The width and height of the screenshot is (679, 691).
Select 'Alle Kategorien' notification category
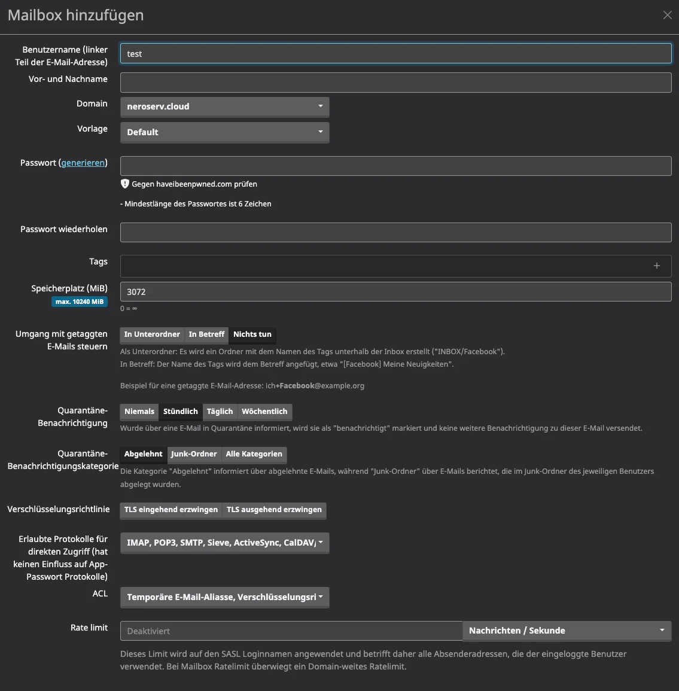click(x=254, y=454)
